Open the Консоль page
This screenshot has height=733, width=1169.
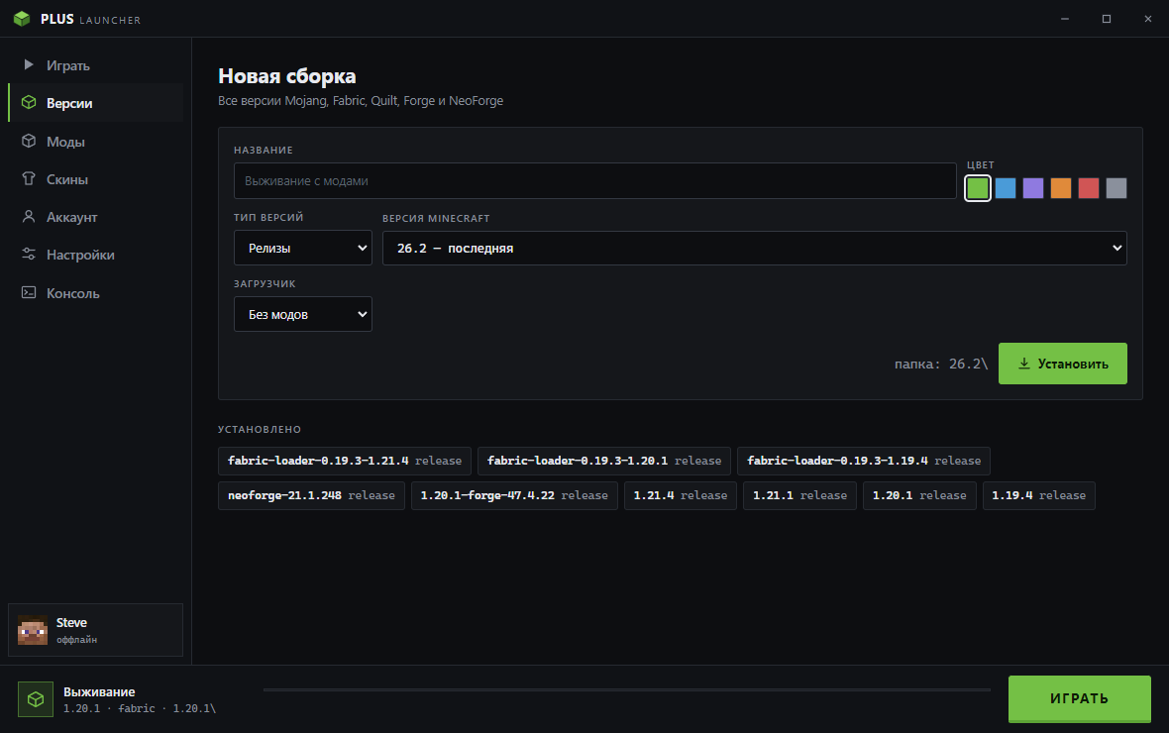click(x=95, y=293)
